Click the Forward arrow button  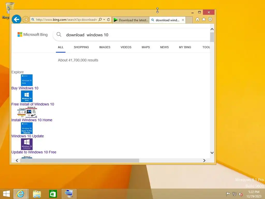(x=26, y=19)
